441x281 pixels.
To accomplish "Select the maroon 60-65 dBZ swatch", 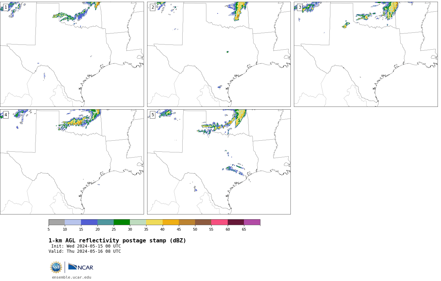I will tap(236, 222).
